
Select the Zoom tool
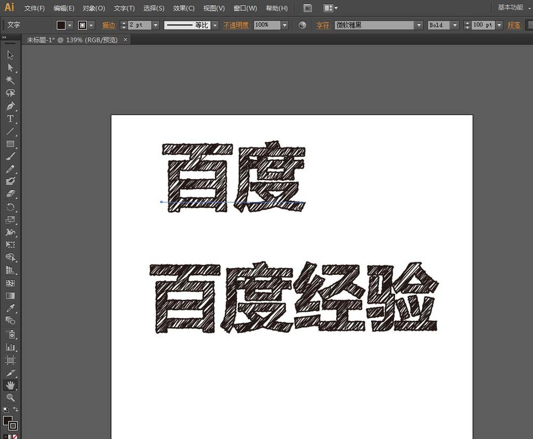[10, 397]
